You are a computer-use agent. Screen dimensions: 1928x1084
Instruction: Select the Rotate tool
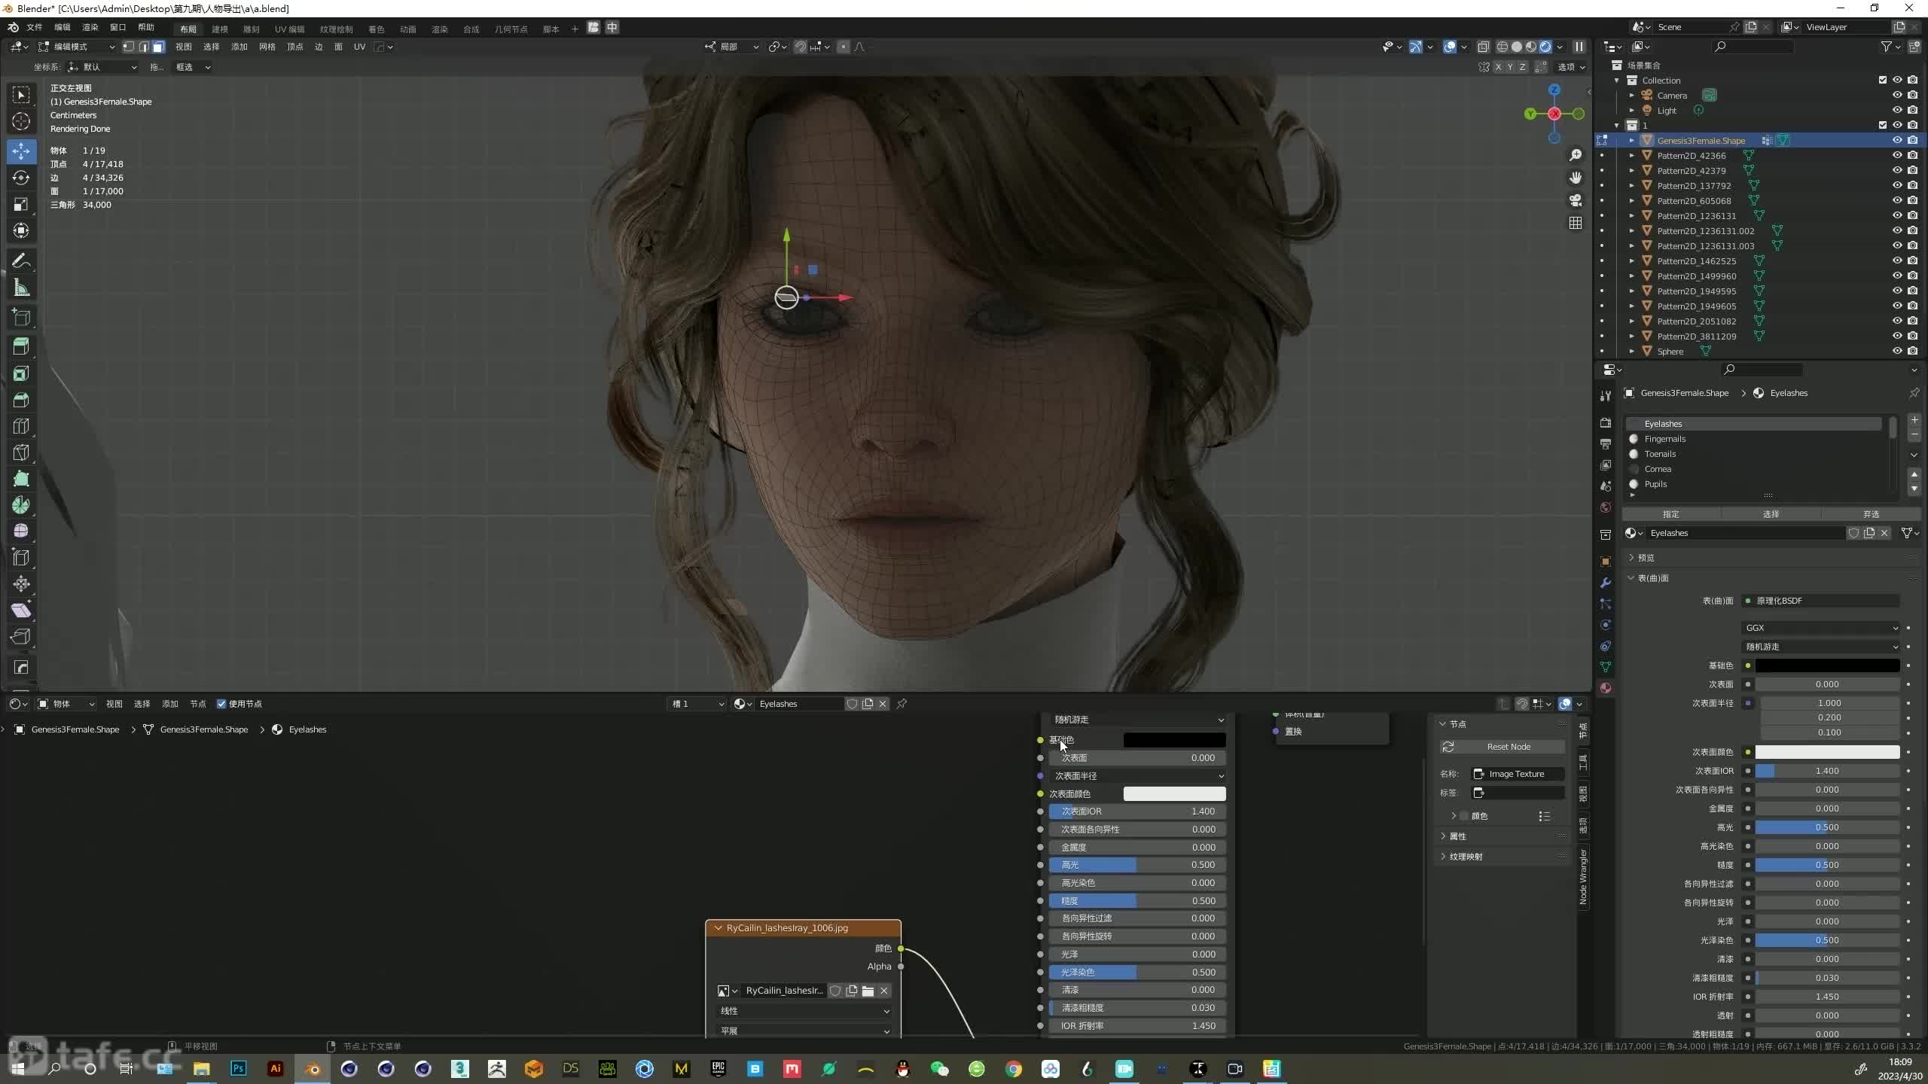click(x=21, y=178)
